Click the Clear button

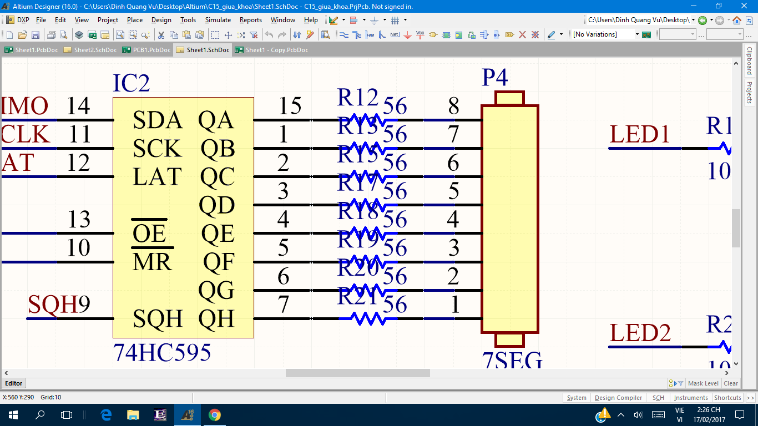pyautogui.click(x=731, y=383)
